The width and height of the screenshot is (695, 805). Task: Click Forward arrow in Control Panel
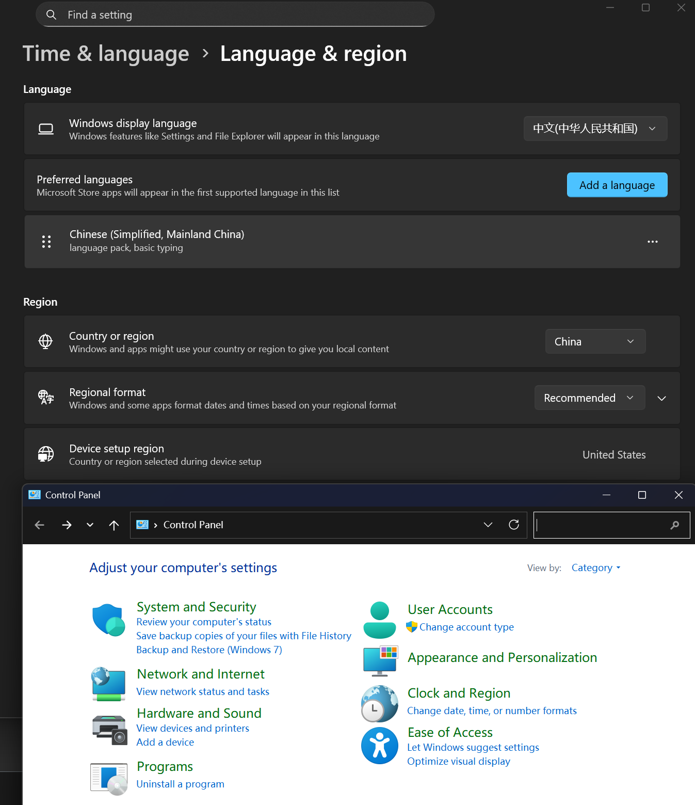(x=67, y=525)
